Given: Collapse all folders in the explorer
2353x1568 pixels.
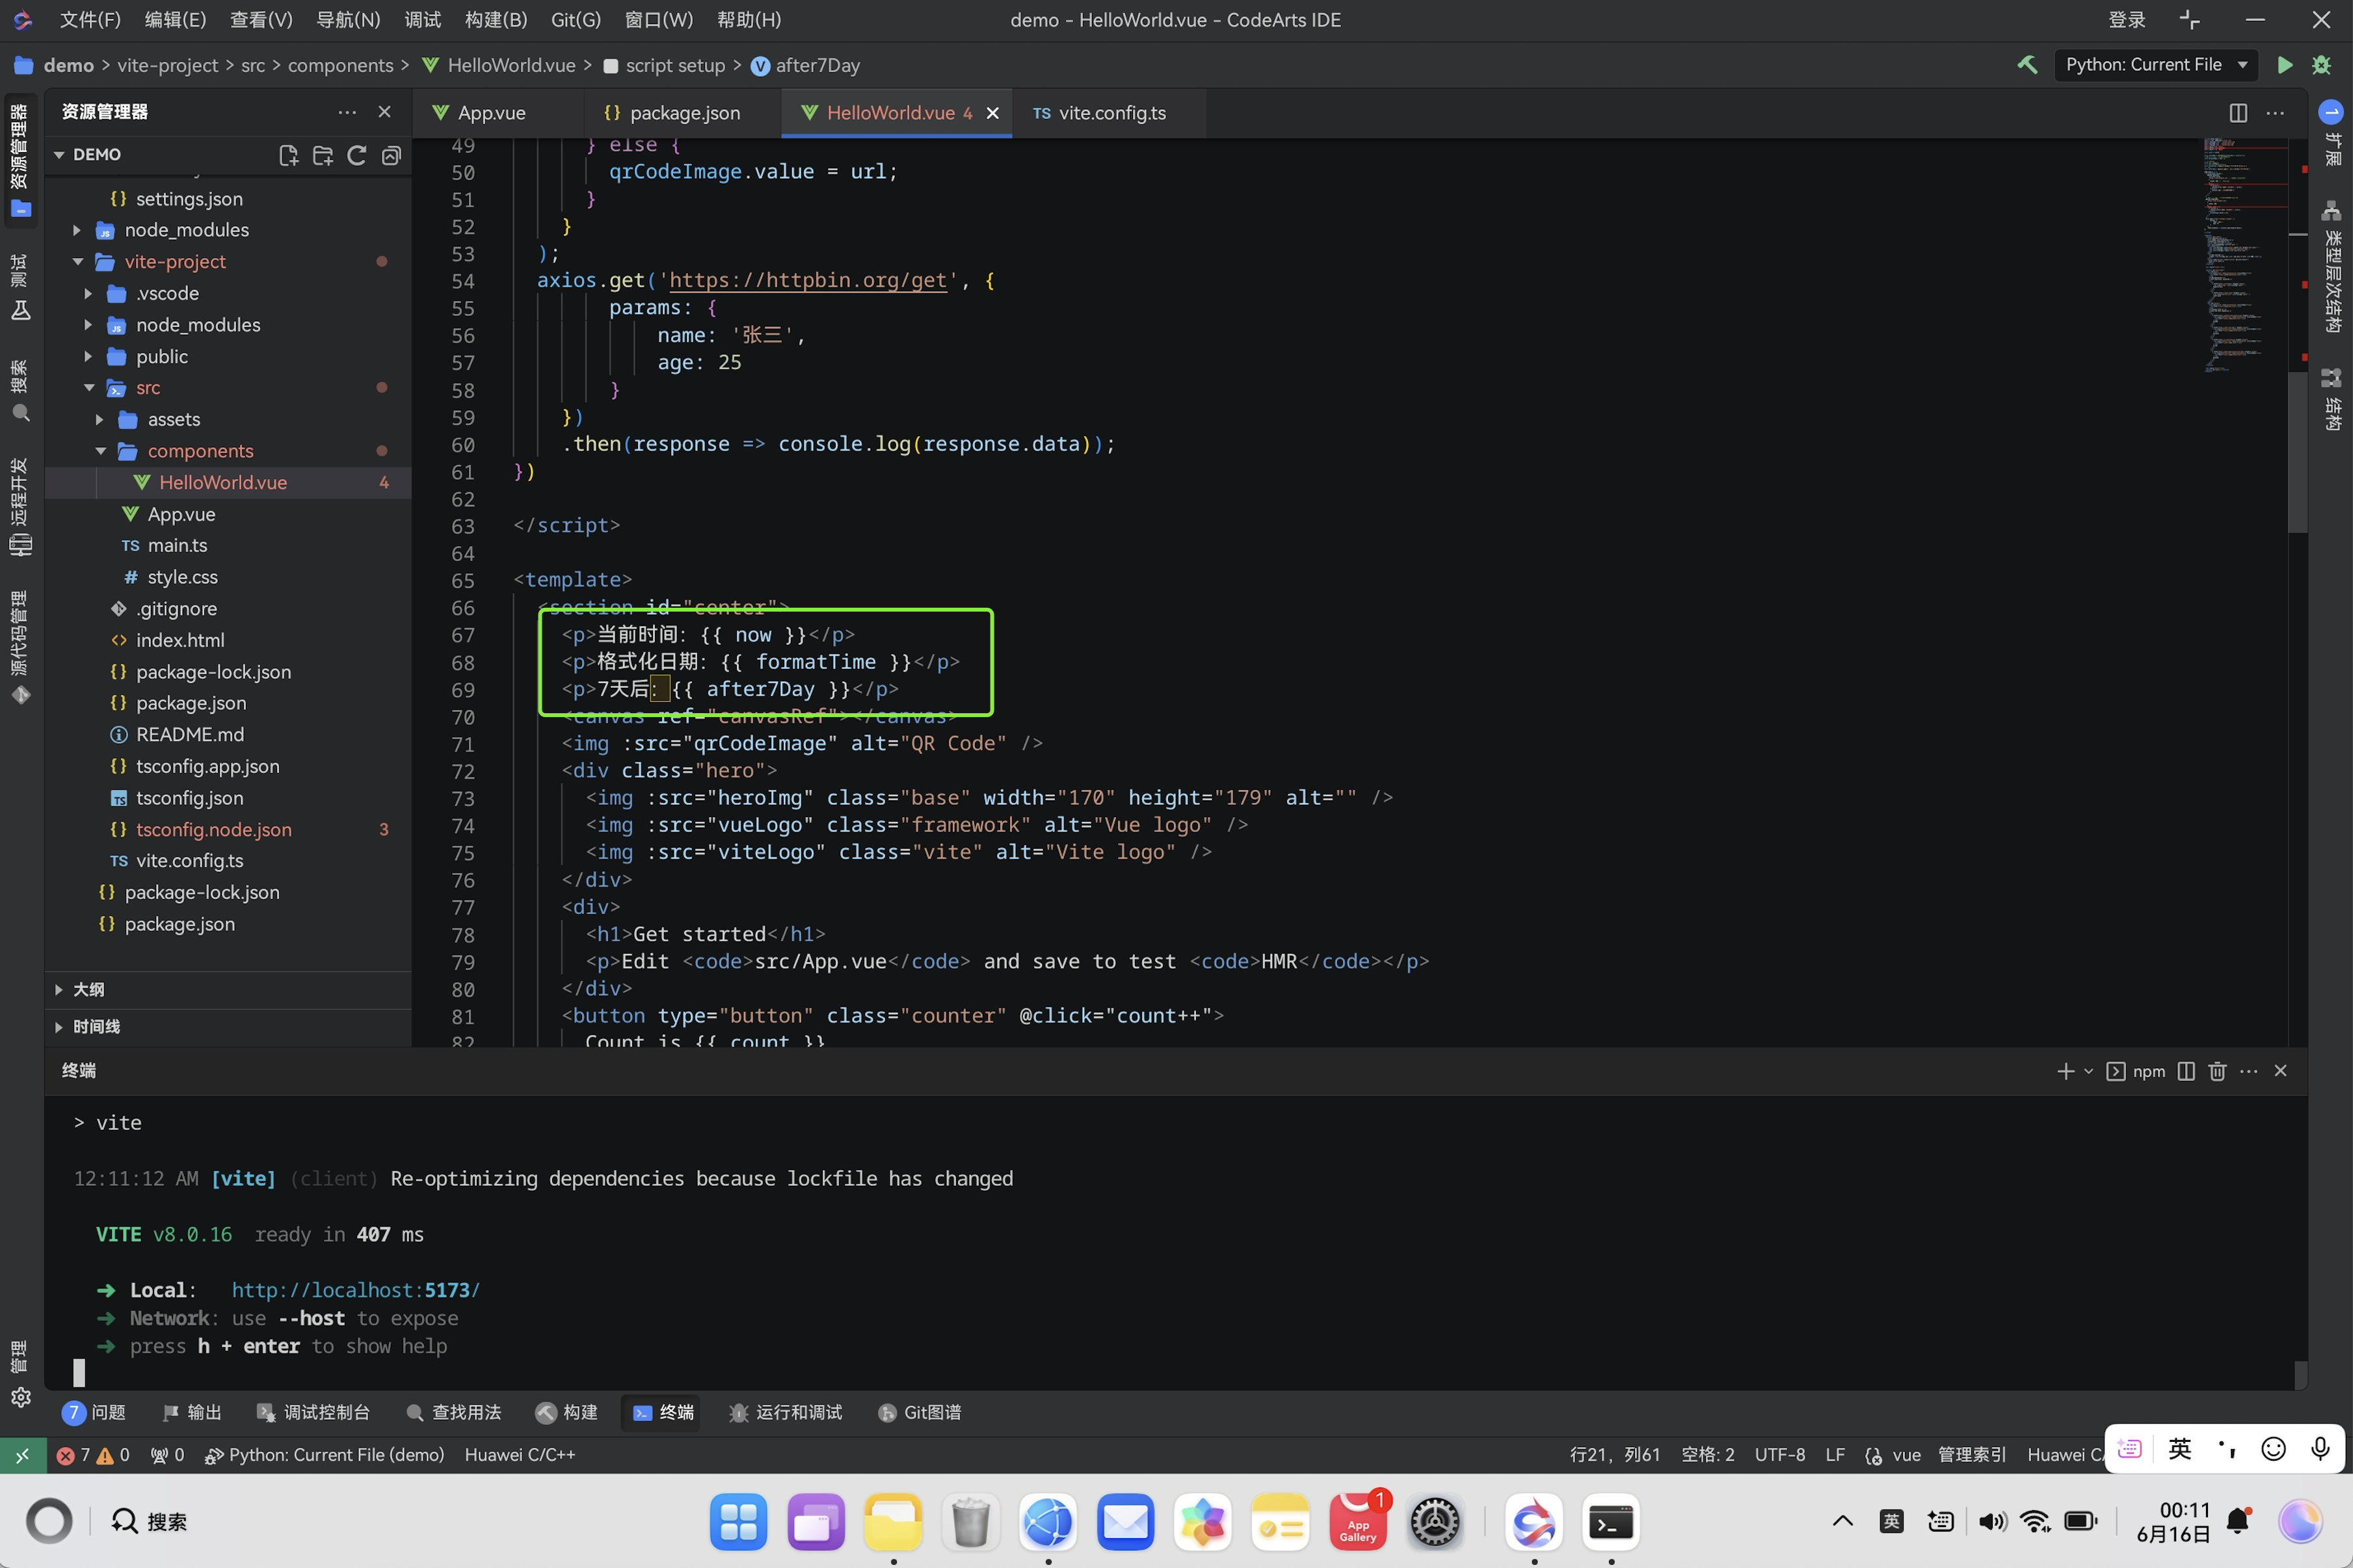Looking at the screenshot, I should coord(391,155).
